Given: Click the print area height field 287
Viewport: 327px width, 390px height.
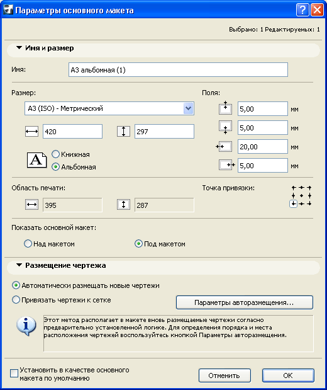Looking at the screenshot, I should pyautogui.click(x=164, y=205).
